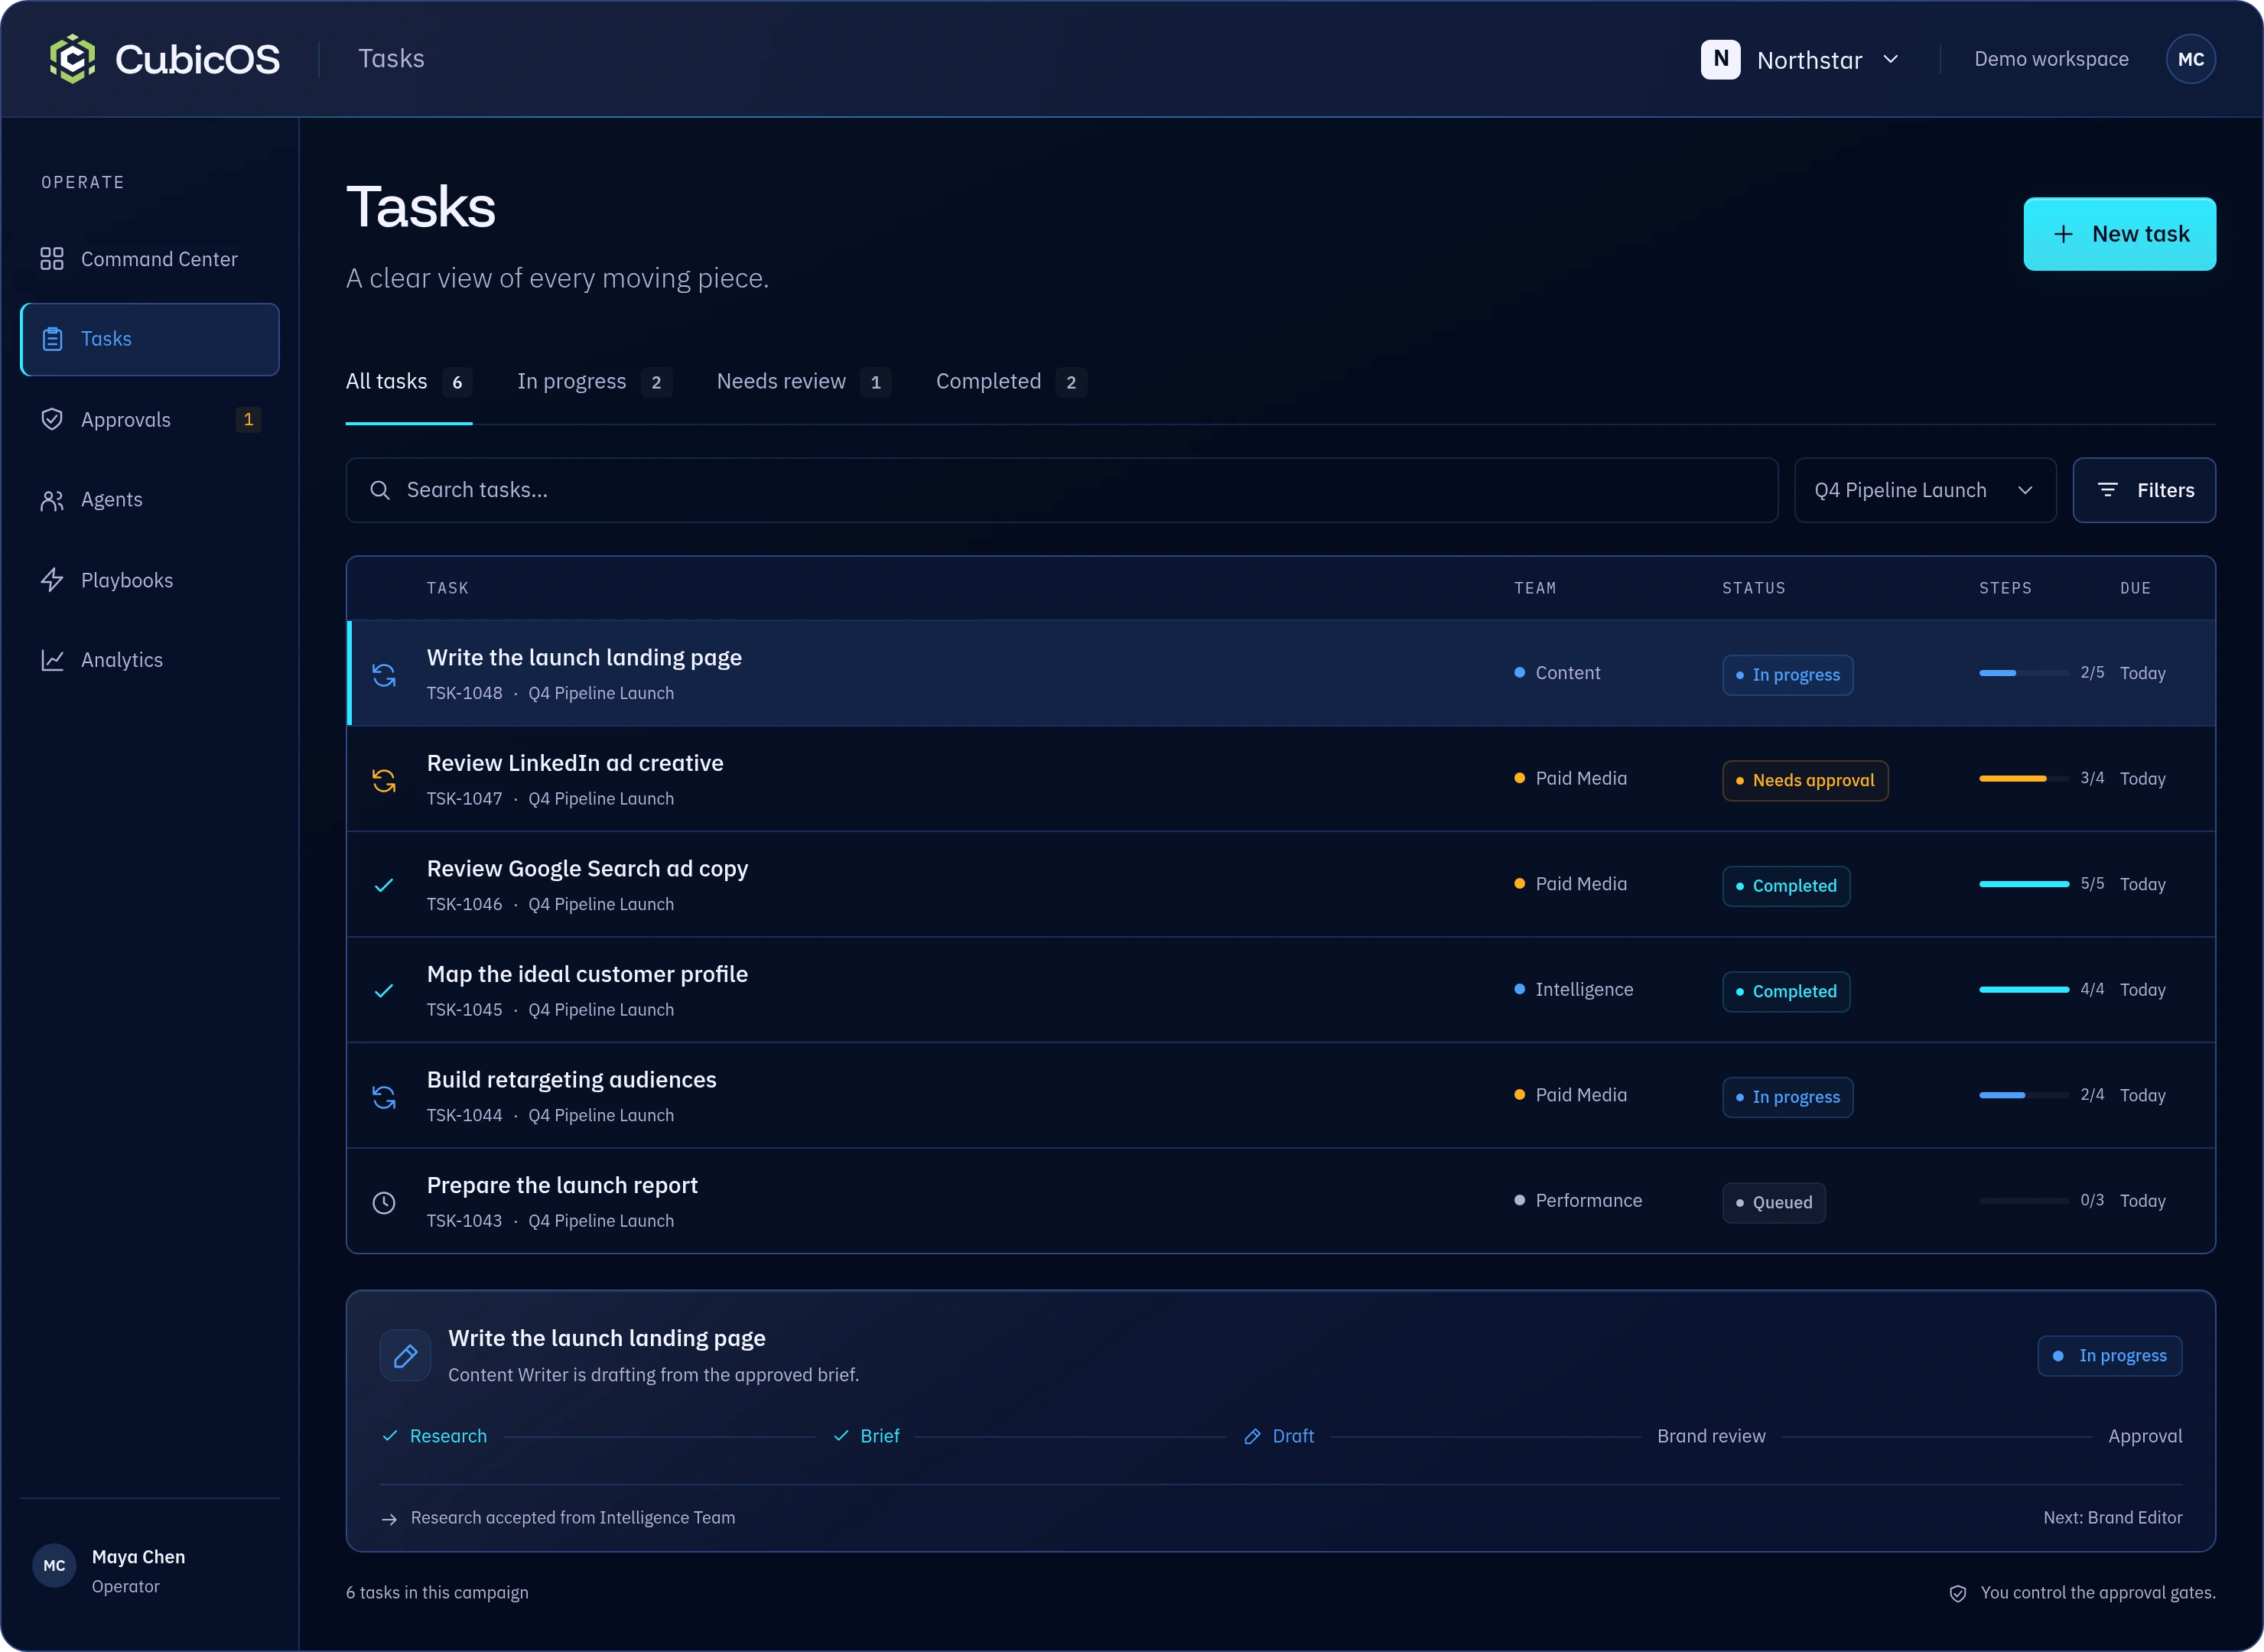This screenshot has width=2264, height=1652.
Task: Click the In progress badge in detail card
Action: pos(2110,1356)
